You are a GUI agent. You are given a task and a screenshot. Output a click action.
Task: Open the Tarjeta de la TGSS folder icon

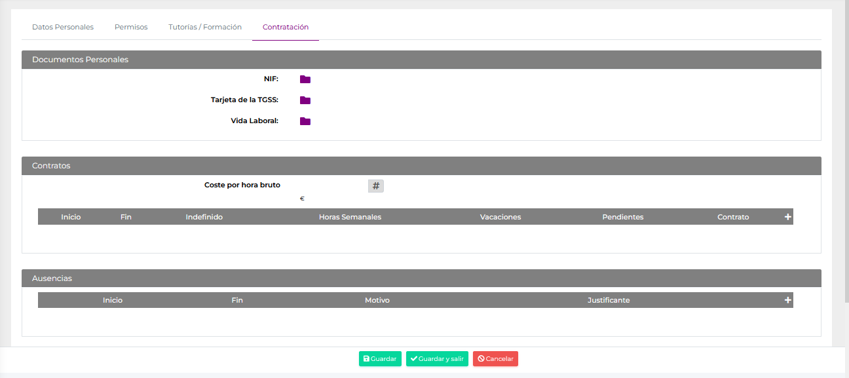305,100
